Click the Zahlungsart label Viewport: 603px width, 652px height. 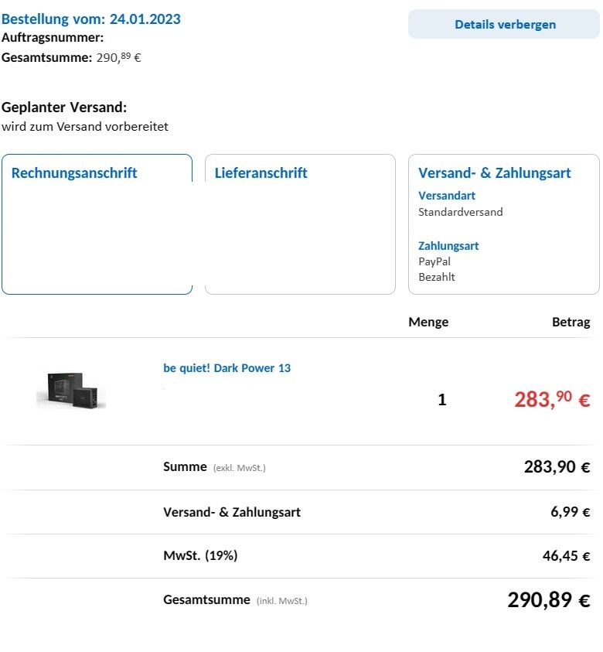pyautogui.click(x=448, y=246)
